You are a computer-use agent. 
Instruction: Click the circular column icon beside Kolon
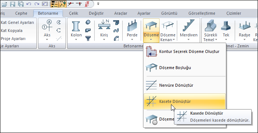coord(88,22)
